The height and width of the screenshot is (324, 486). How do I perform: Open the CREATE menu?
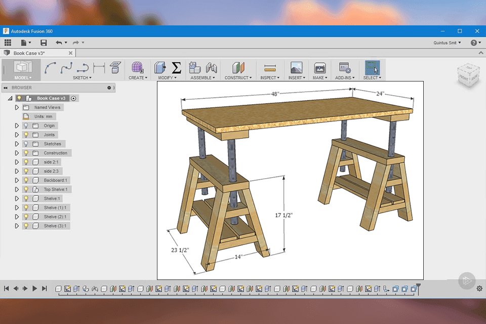138,78
